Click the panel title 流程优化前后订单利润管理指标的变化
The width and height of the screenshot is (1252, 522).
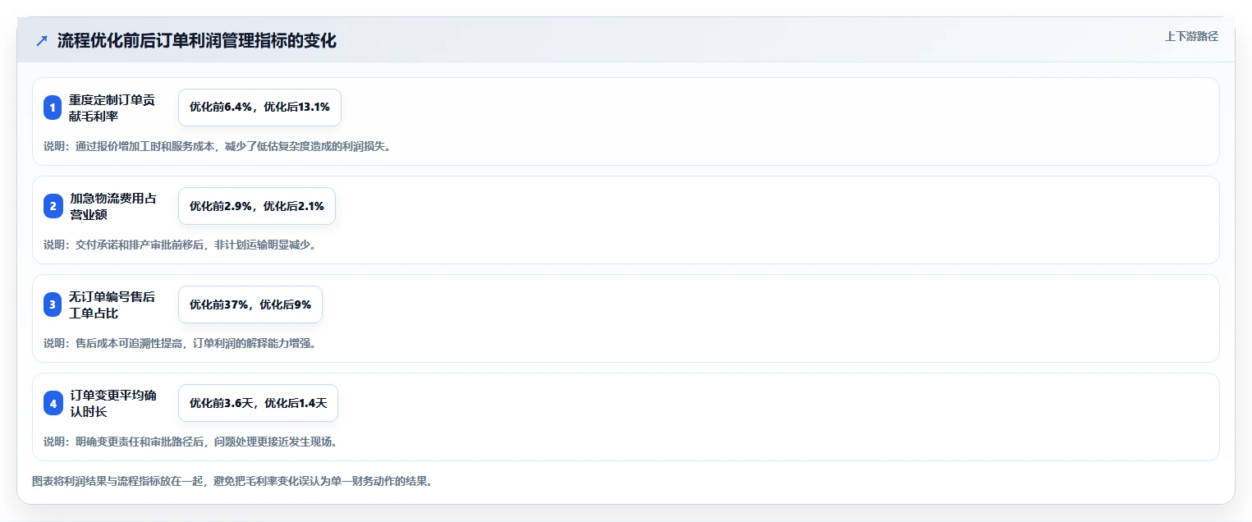[197, 40]
